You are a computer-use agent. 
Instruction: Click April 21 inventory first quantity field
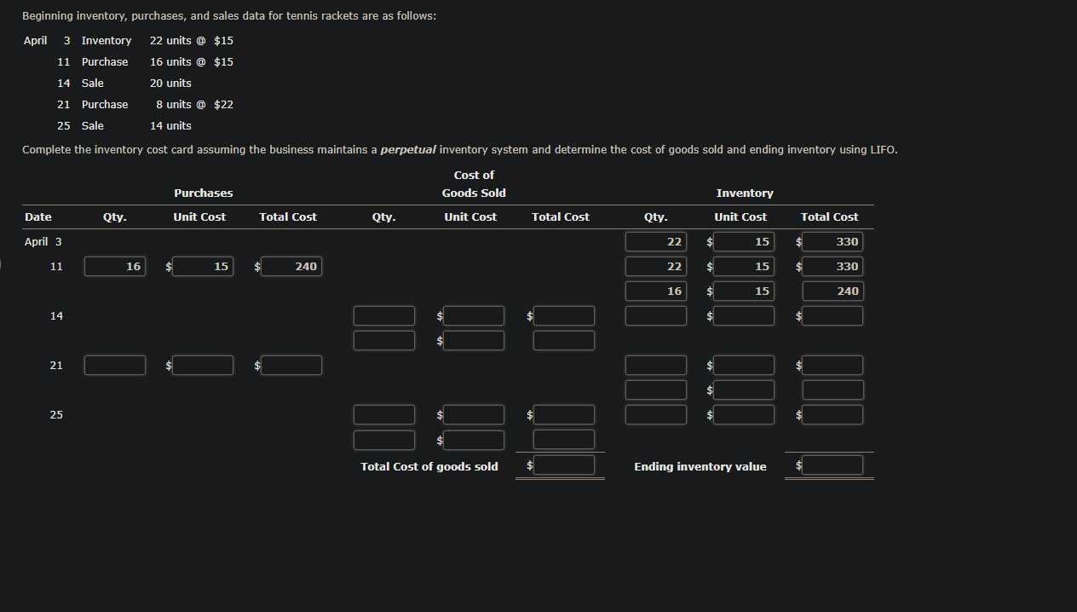656,366
